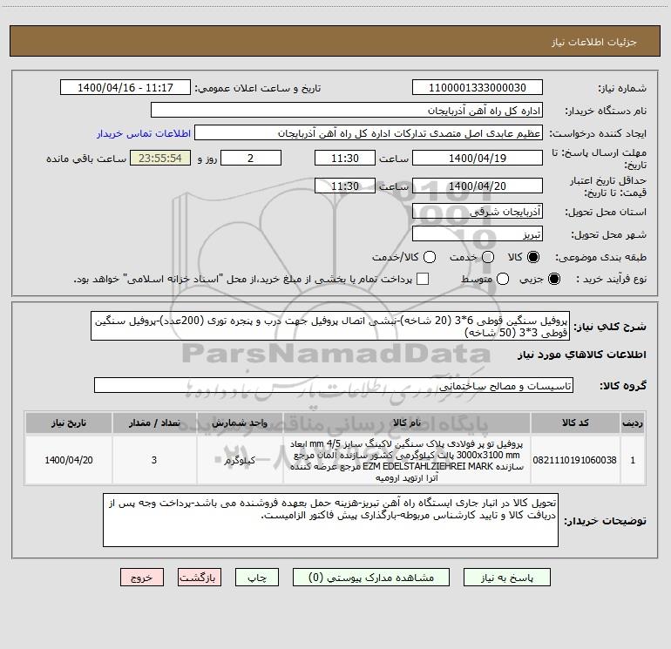Click the response deadline time field 11:30
671x649 pixels.
[x=345, y=158]
